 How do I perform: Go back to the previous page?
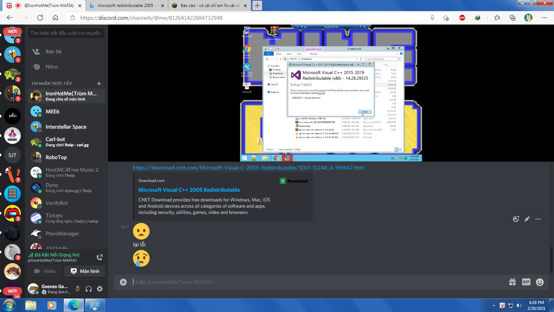point(10,18)
